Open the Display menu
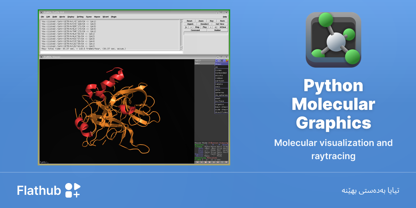The height and width of the screenshot is (208, 416). click(x=71, y=17)
